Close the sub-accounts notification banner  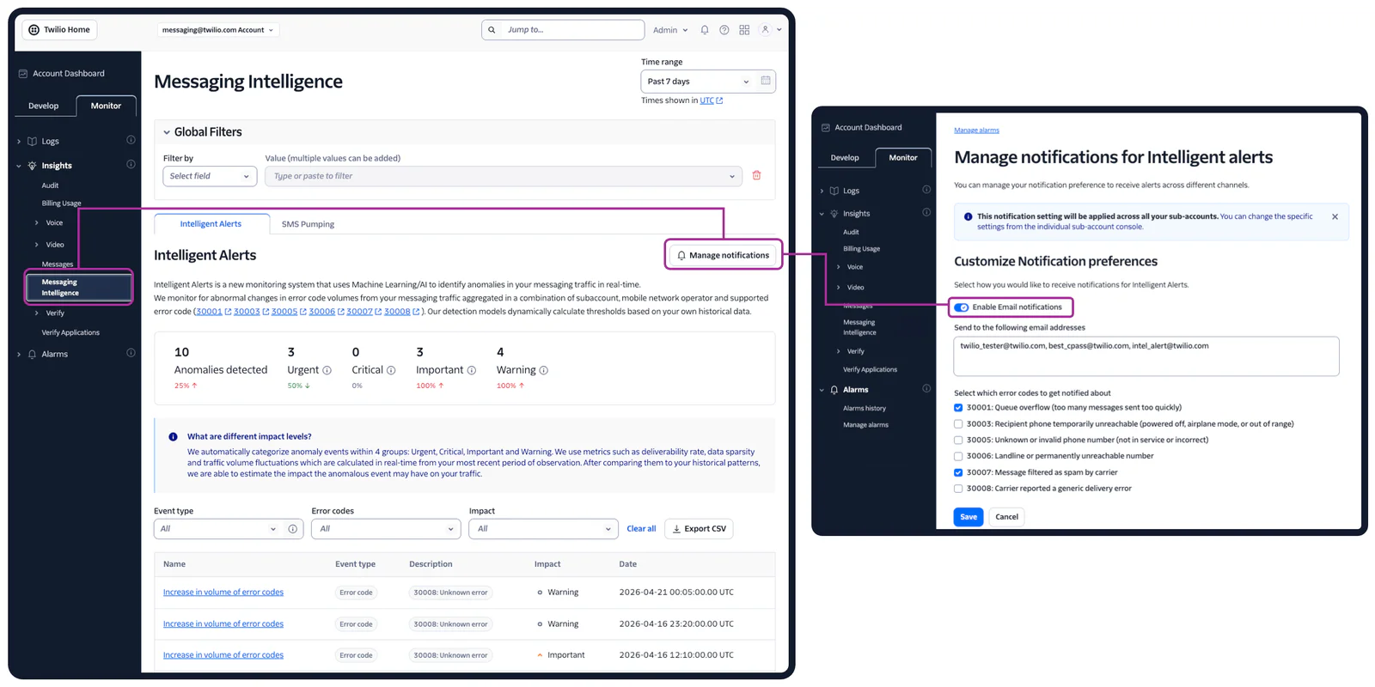click(x=1335, y=216)
